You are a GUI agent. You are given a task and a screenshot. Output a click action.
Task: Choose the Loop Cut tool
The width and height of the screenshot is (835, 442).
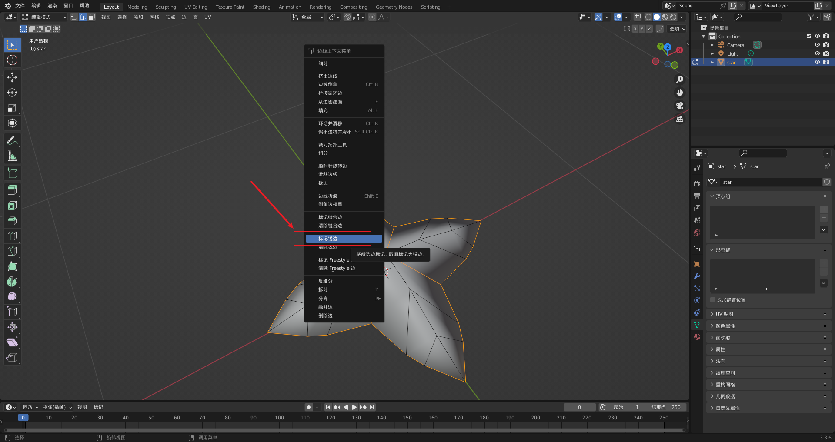point(12,236)
